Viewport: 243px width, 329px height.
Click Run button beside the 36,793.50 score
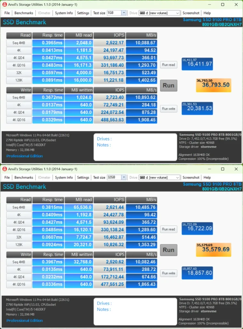tap(168, 85)
